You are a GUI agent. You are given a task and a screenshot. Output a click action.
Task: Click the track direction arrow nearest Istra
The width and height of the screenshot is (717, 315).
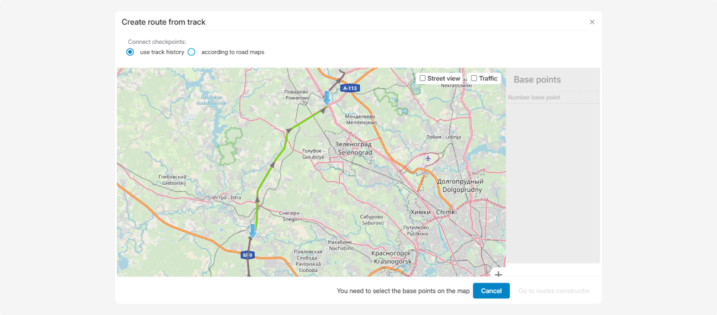[x=258, y=201]
